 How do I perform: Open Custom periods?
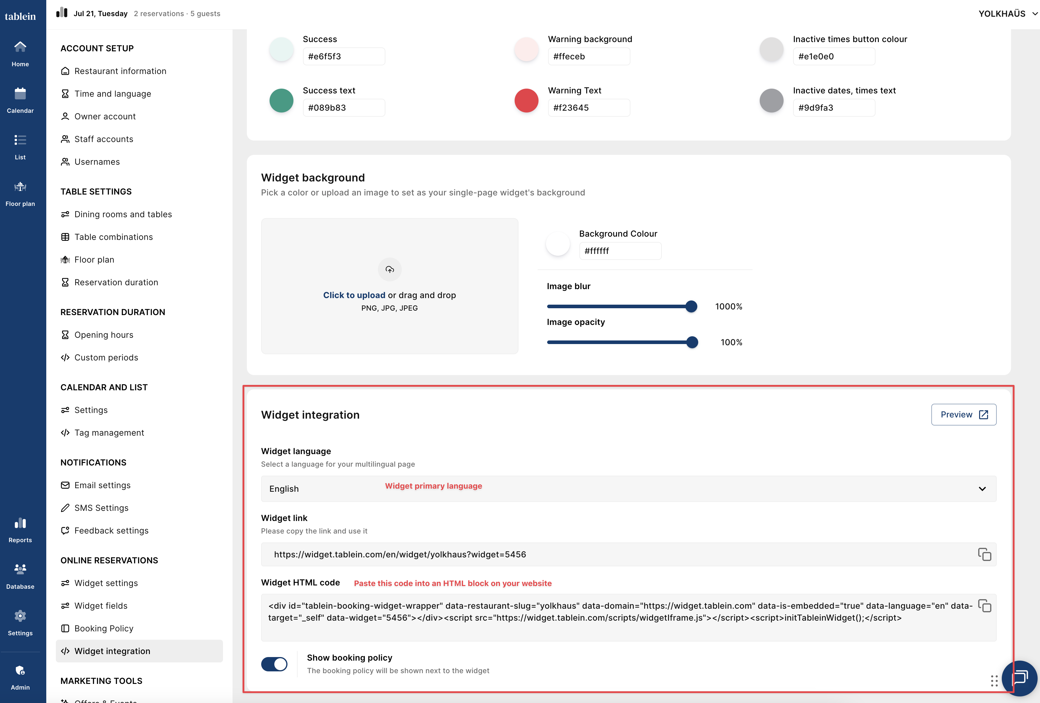coord(99,358)
